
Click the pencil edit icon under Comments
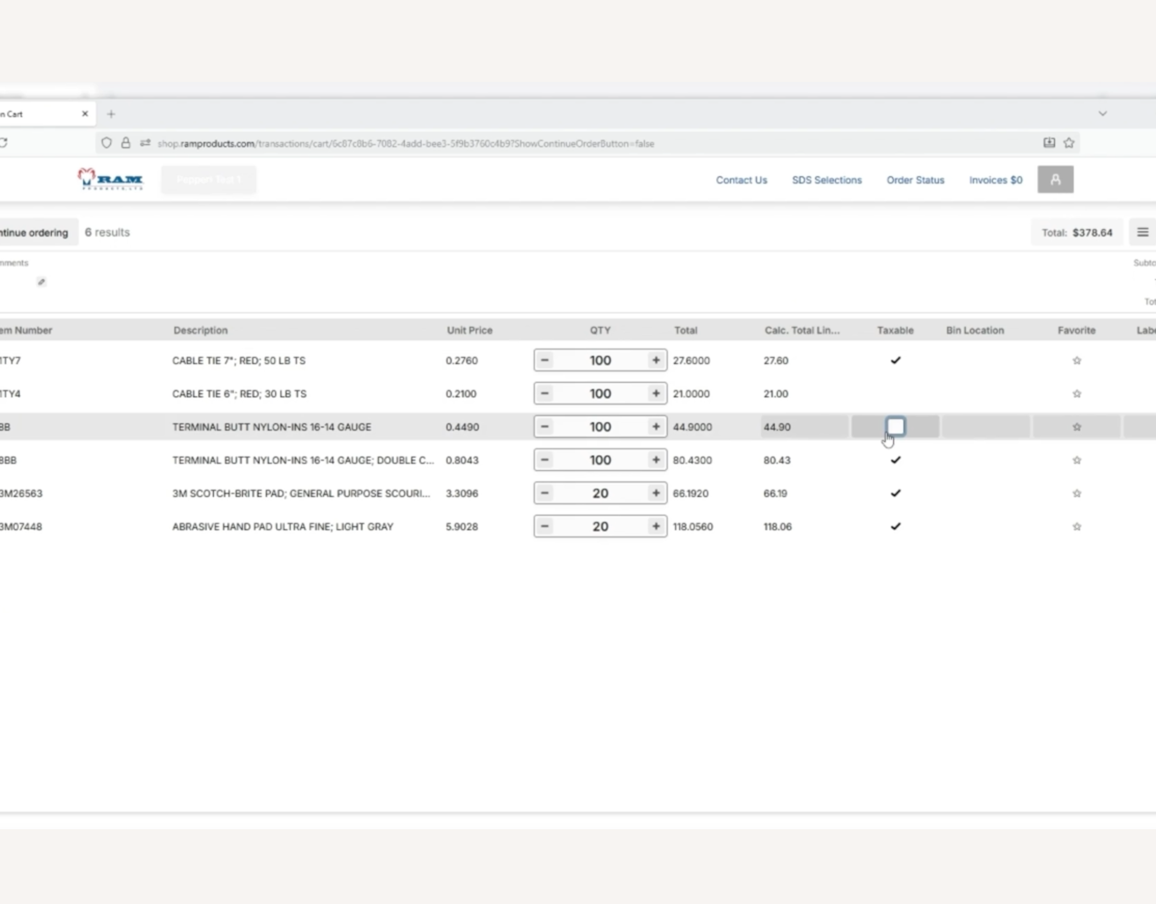(x=41, y=282)
